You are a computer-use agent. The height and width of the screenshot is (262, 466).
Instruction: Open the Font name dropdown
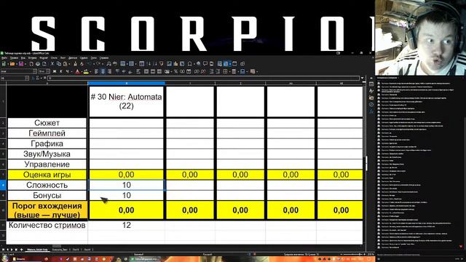(x=34, y=71)
